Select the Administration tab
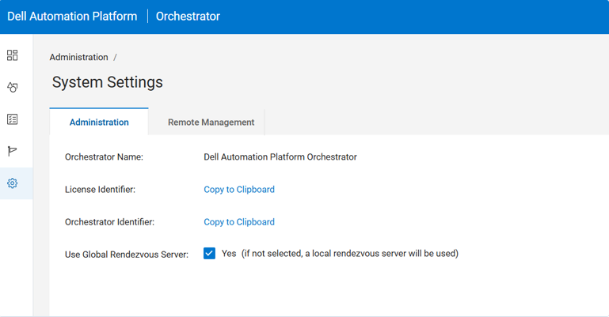Image resolution: width=609 pixels, height=317 pixels. [x=99, y=122]
